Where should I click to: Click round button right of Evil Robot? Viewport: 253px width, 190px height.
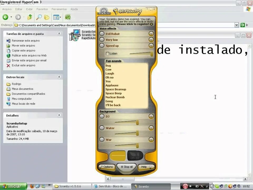tap(151, 34)
